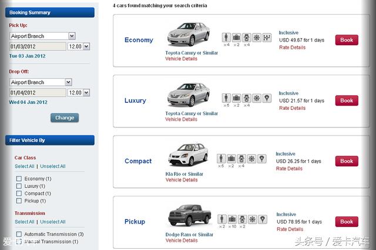Click the car doors icon in Compact row
The height and width of the screenshot is (250, 376).
pos(241,158)
